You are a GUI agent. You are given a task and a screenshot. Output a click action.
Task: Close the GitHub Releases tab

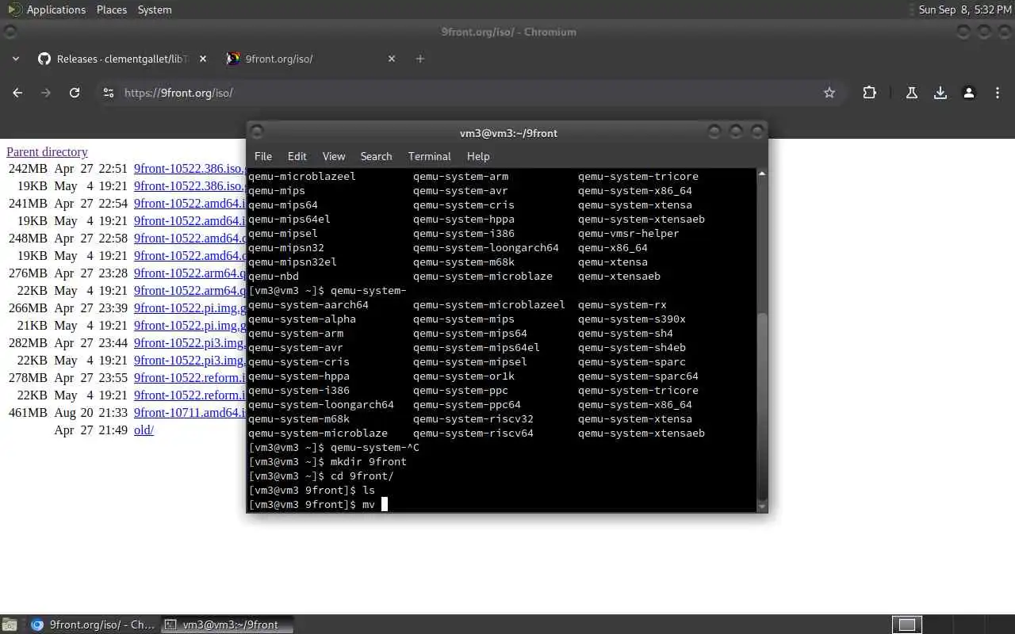point(203,59)
